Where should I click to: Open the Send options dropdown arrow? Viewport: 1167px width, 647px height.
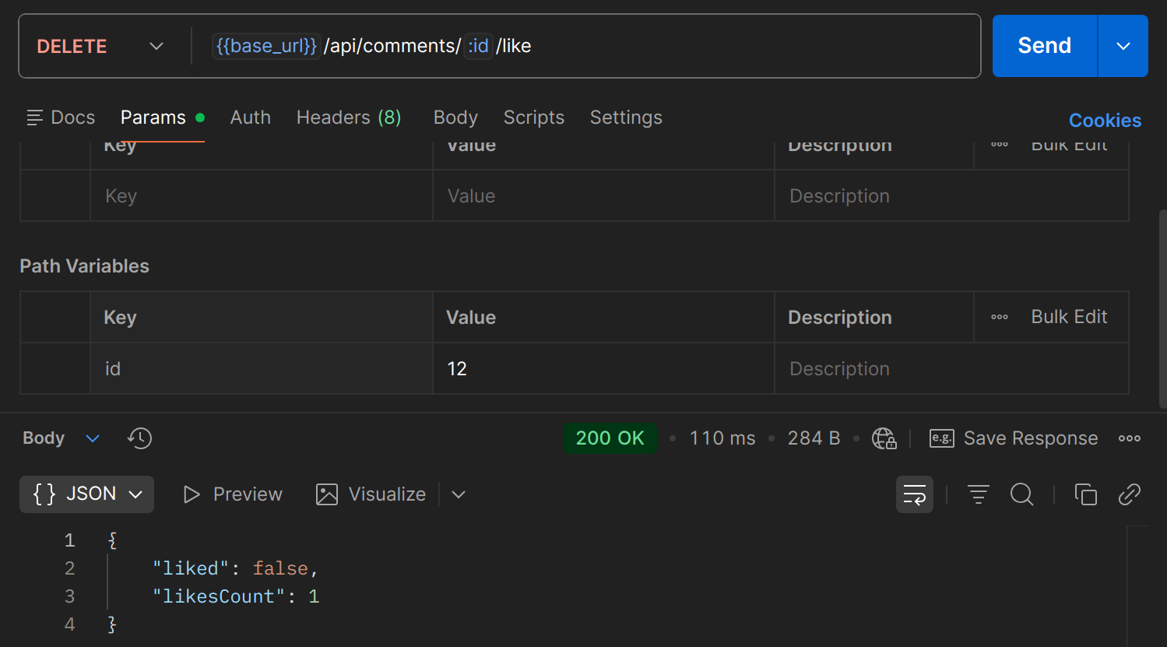pyautogui.click(x=1123, y=46)
